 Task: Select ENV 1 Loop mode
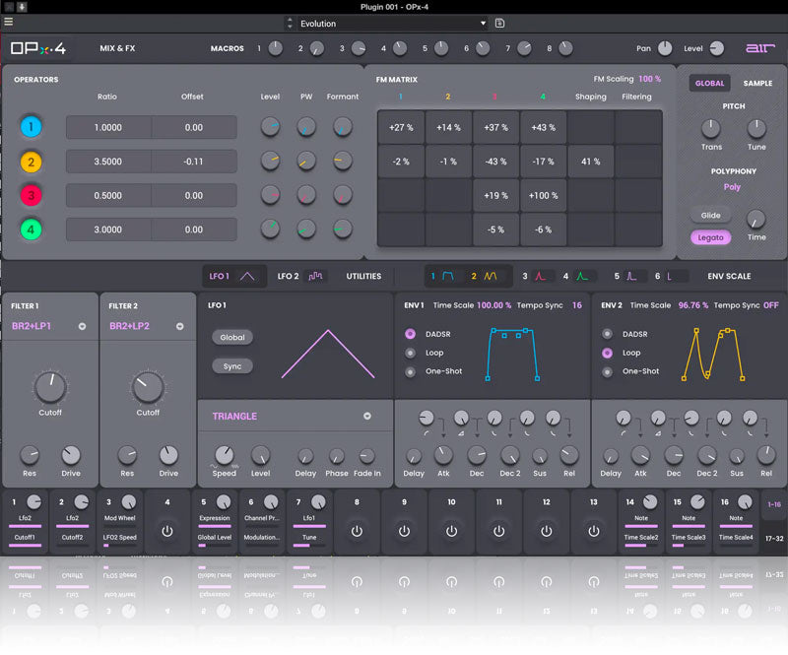click(x=410, y=353)
